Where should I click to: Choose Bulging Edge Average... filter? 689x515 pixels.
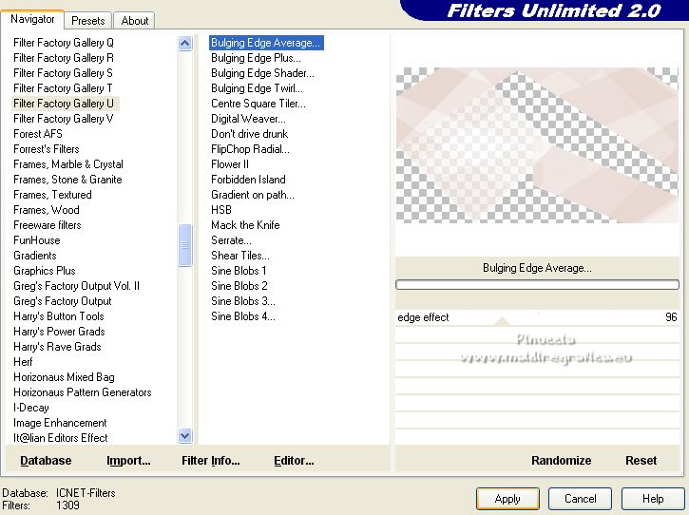[x=266, y=43]
